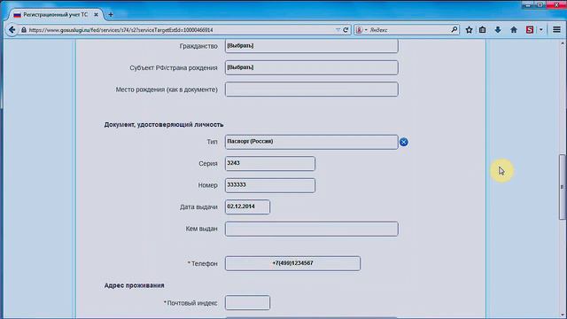
Task: Open the document Тип field Паспорт (Россия)
Action: [311, 142]
